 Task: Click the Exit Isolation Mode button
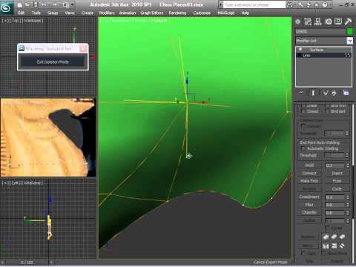[x=53, y=62]
